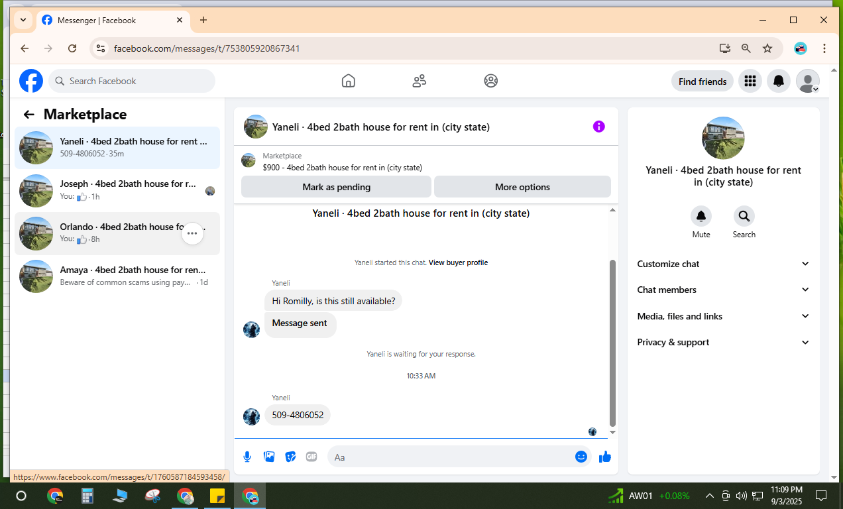Expand Customize chat section
The image size is (843, 509).
[x=723, y=264]
